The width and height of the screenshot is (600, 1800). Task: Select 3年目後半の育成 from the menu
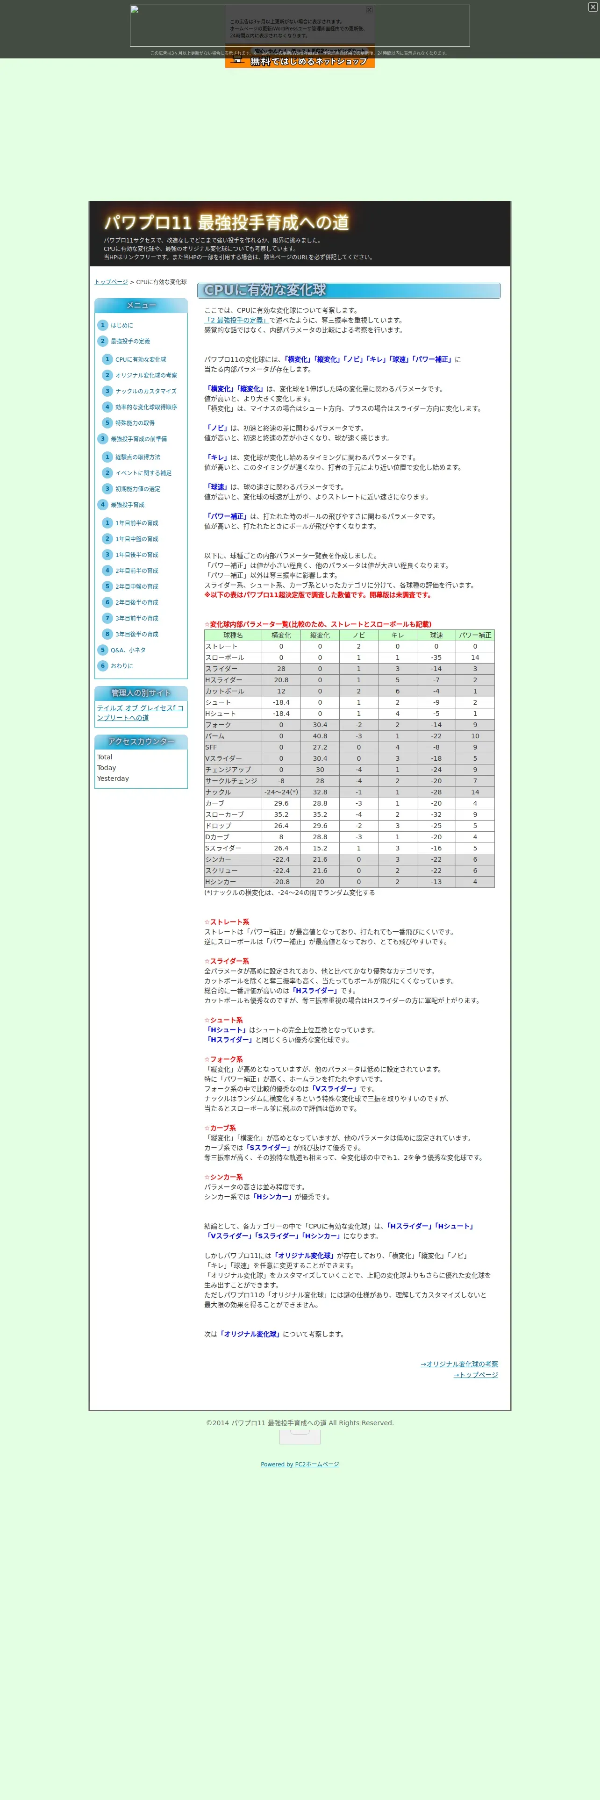pos(137,635)
